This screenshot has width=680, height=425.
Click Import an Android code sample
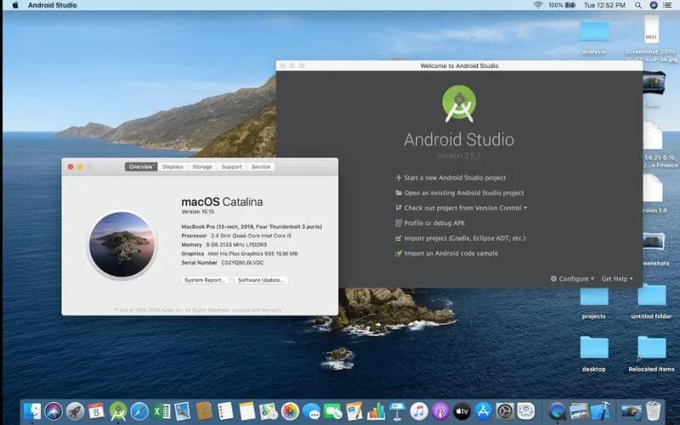450,253
